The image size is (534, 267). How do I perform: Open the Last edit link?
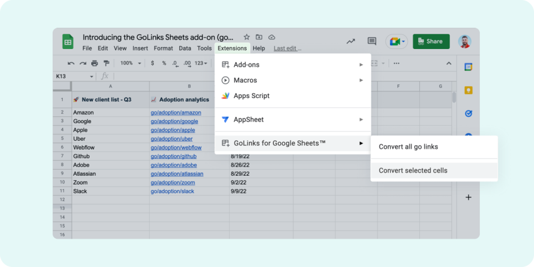coord(287,48)
